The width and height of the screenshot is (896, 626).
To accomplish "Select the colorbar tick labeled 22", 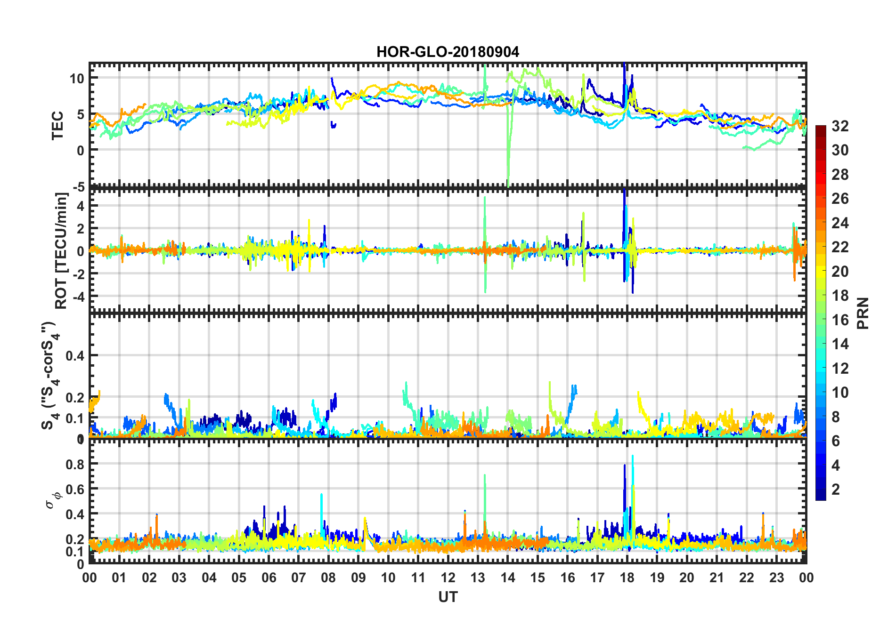I will pyautogui.click(x=840, y=247).
